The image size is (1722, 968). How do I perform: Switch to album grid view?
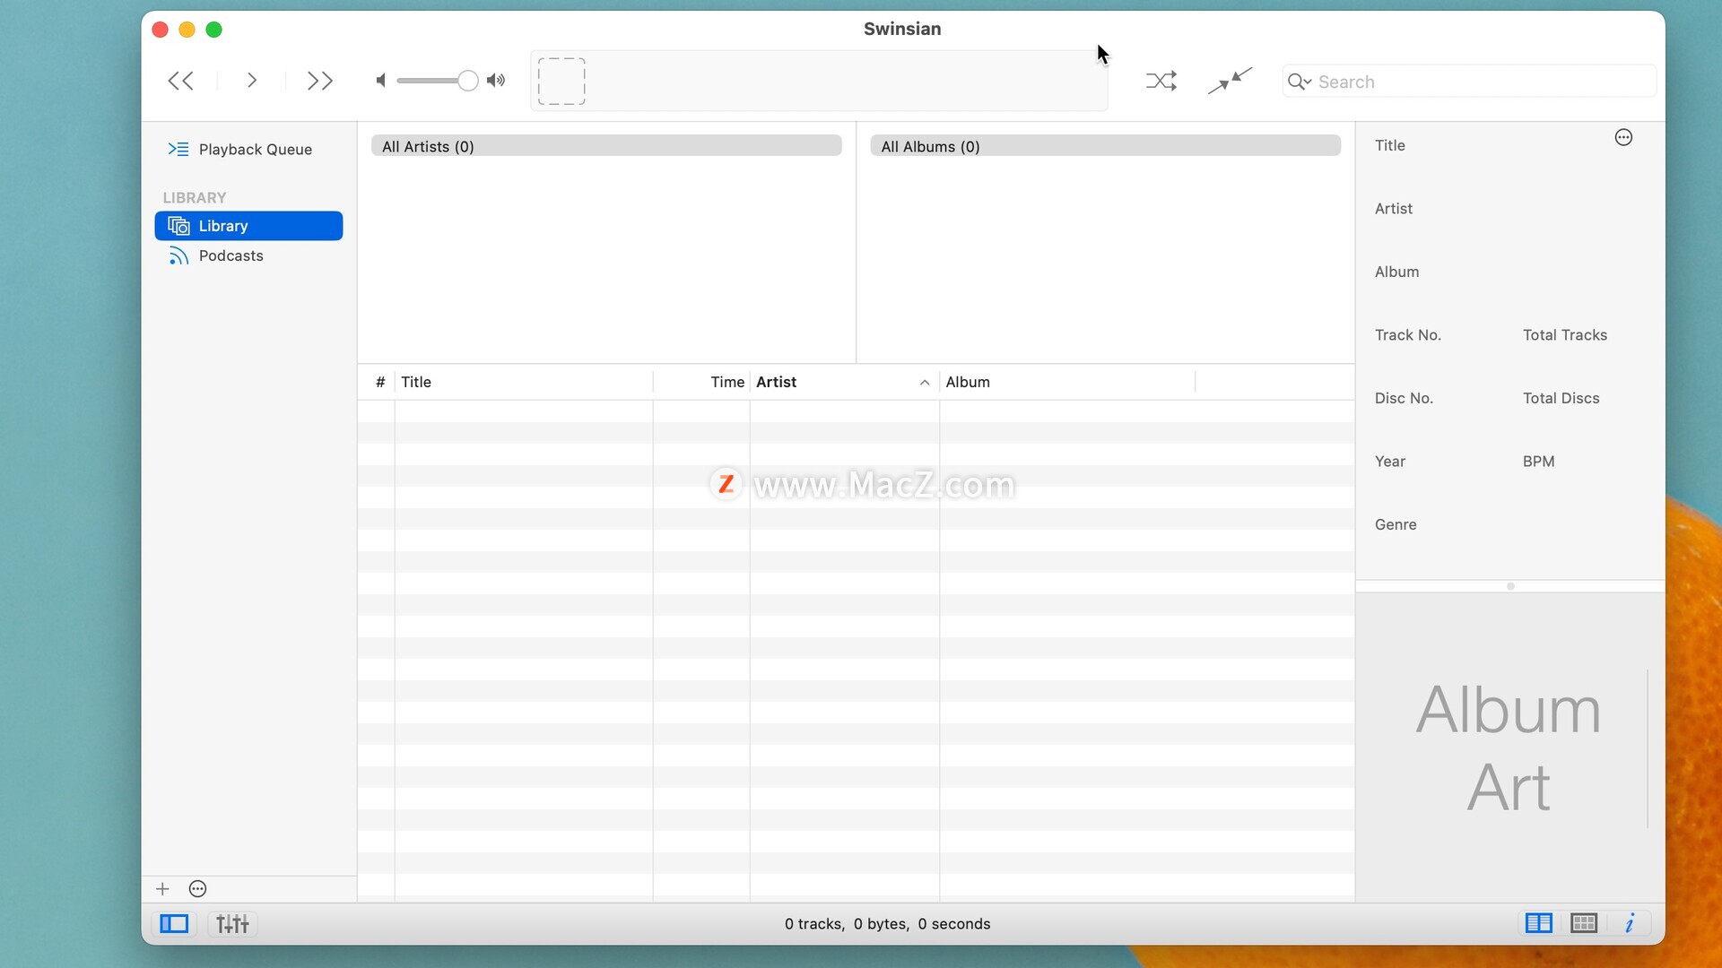click(1584, 923)
